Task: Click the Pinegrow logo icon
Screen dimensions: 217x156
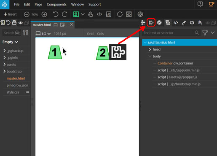Action: click(x=5, y=5)
